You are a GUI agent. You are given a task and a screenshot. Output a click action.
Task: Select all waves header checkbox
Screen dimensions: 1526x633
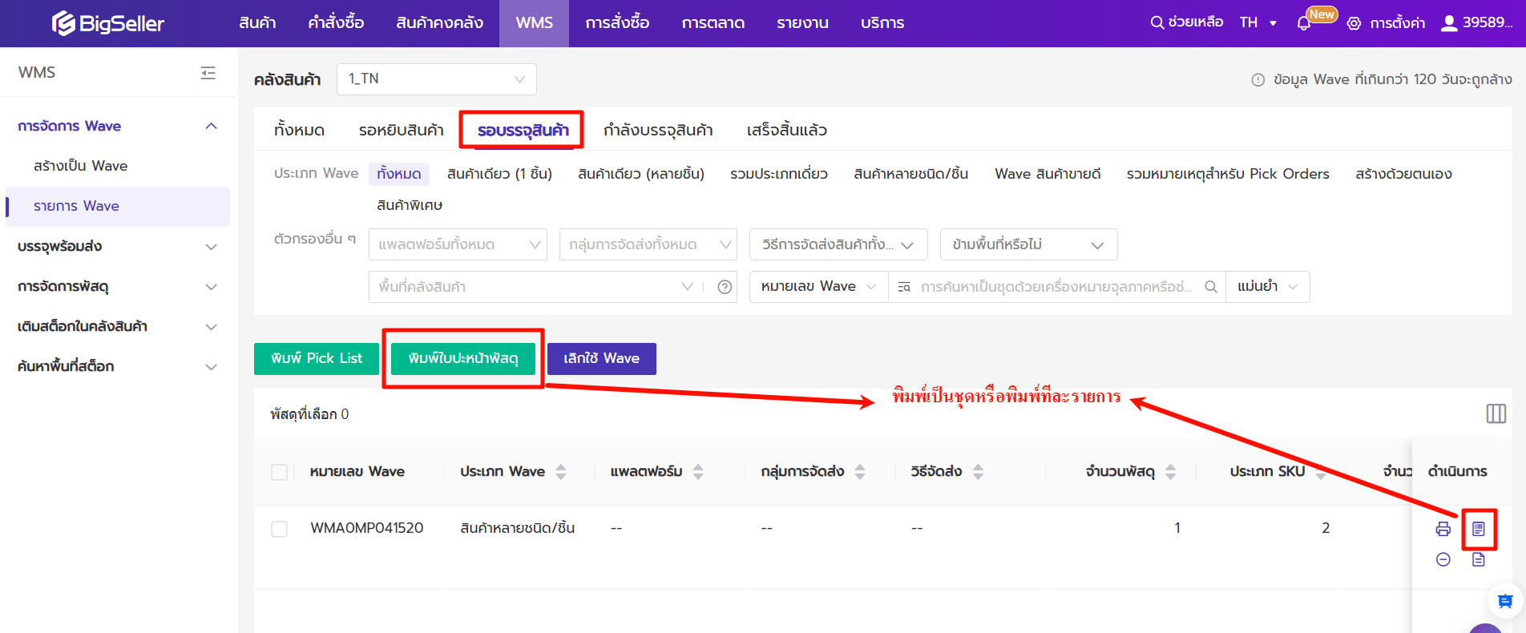pos(279,472)
